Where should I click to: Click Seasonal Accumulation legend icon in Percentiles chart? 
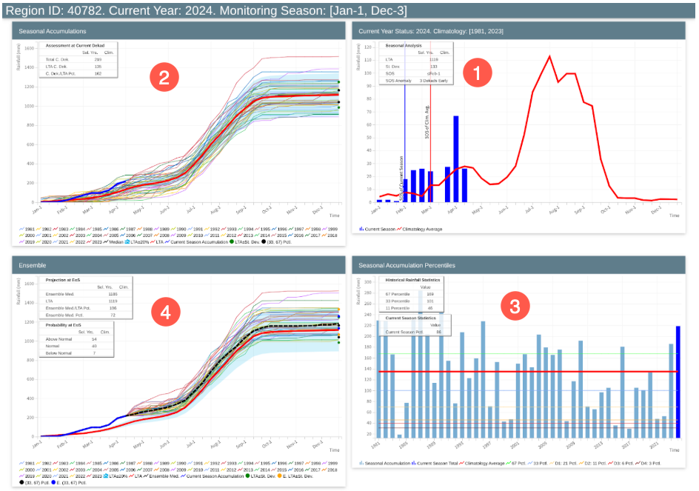tap(361, 462)
